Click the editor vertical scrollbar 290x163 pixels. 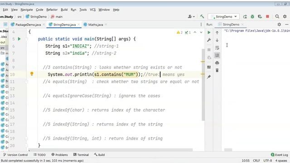click(203, 85)
